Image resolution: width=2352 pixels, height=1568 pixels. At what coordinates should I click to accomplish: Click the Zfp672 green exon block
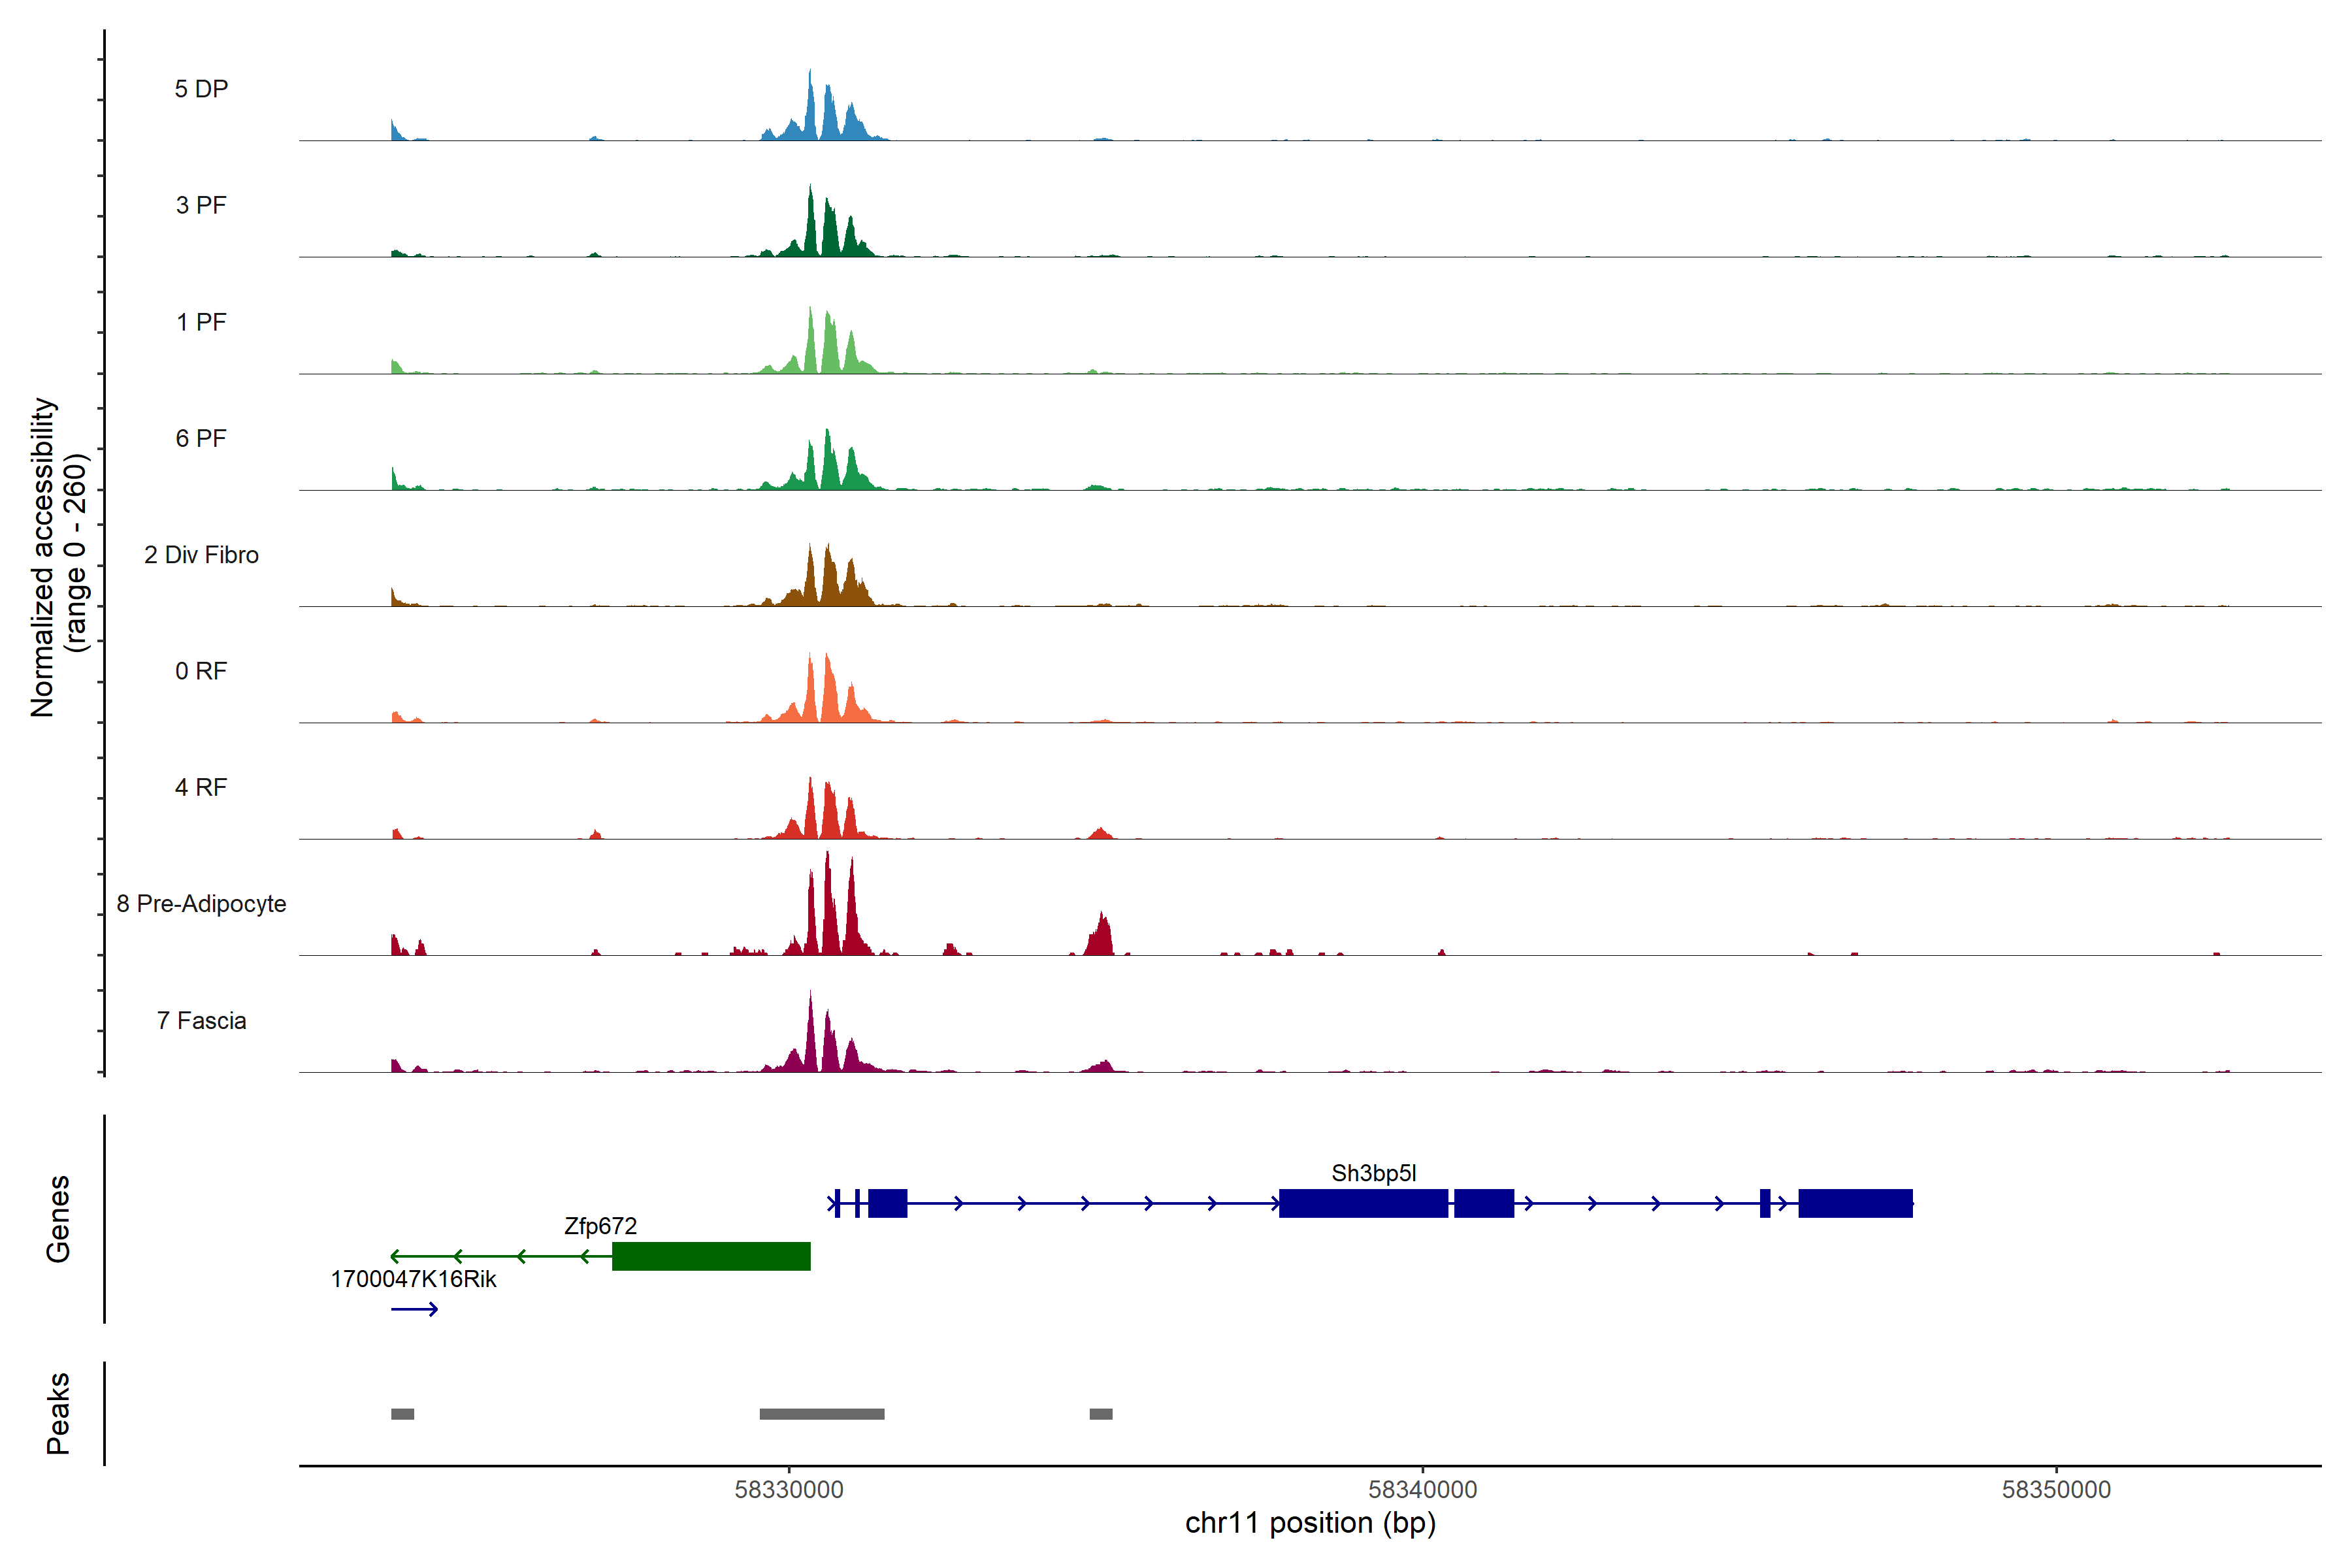point(711,1256)
